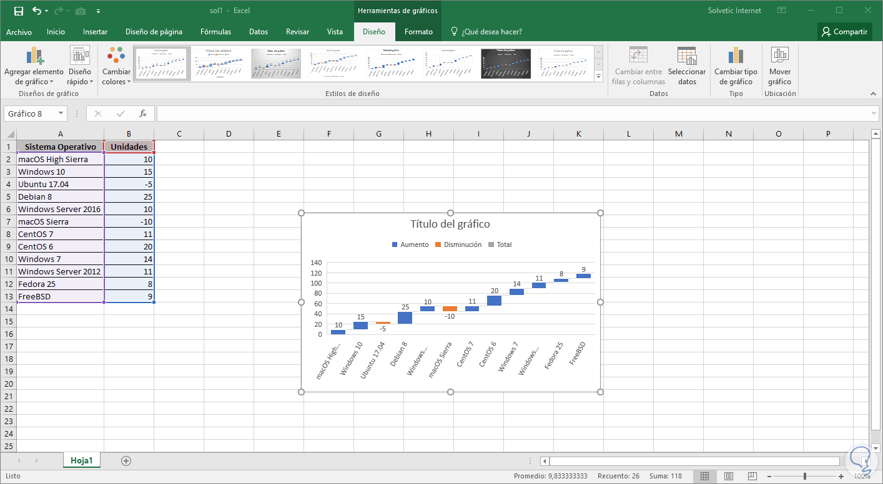Open the Cambiar colores dropdown
The image size is (883, 484).
[x=116, y=65]
